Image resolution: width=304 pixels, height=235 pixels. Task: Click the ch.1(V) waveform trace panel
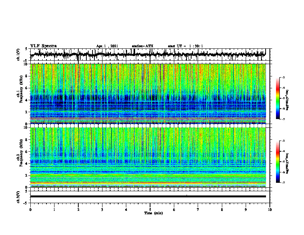[150, 55]
